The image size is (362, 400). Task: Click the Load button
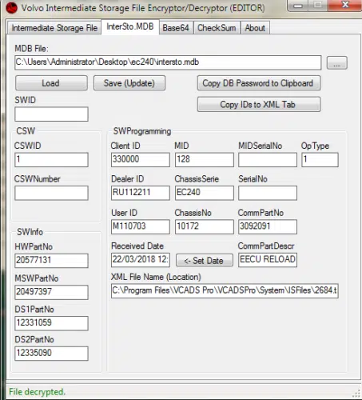[51, 83]
